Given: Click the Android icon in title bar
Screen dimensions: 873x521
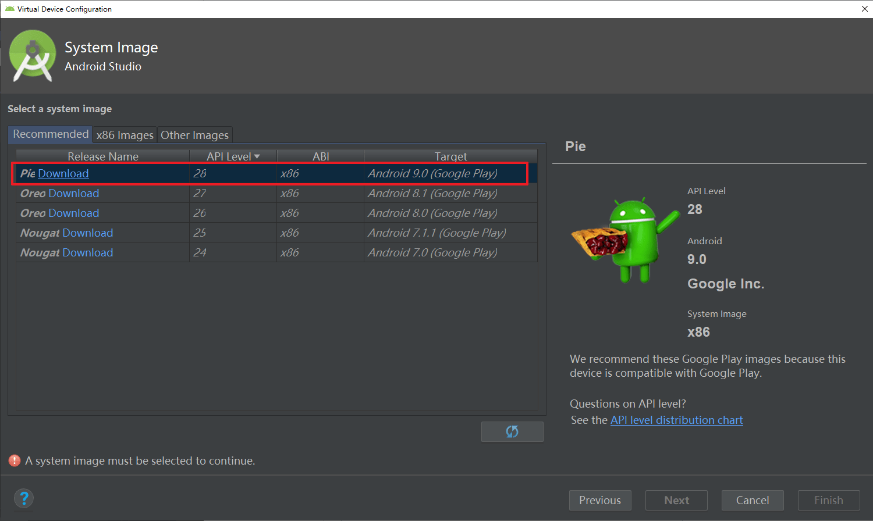Looking at the screenshot, I should [9, 9].
